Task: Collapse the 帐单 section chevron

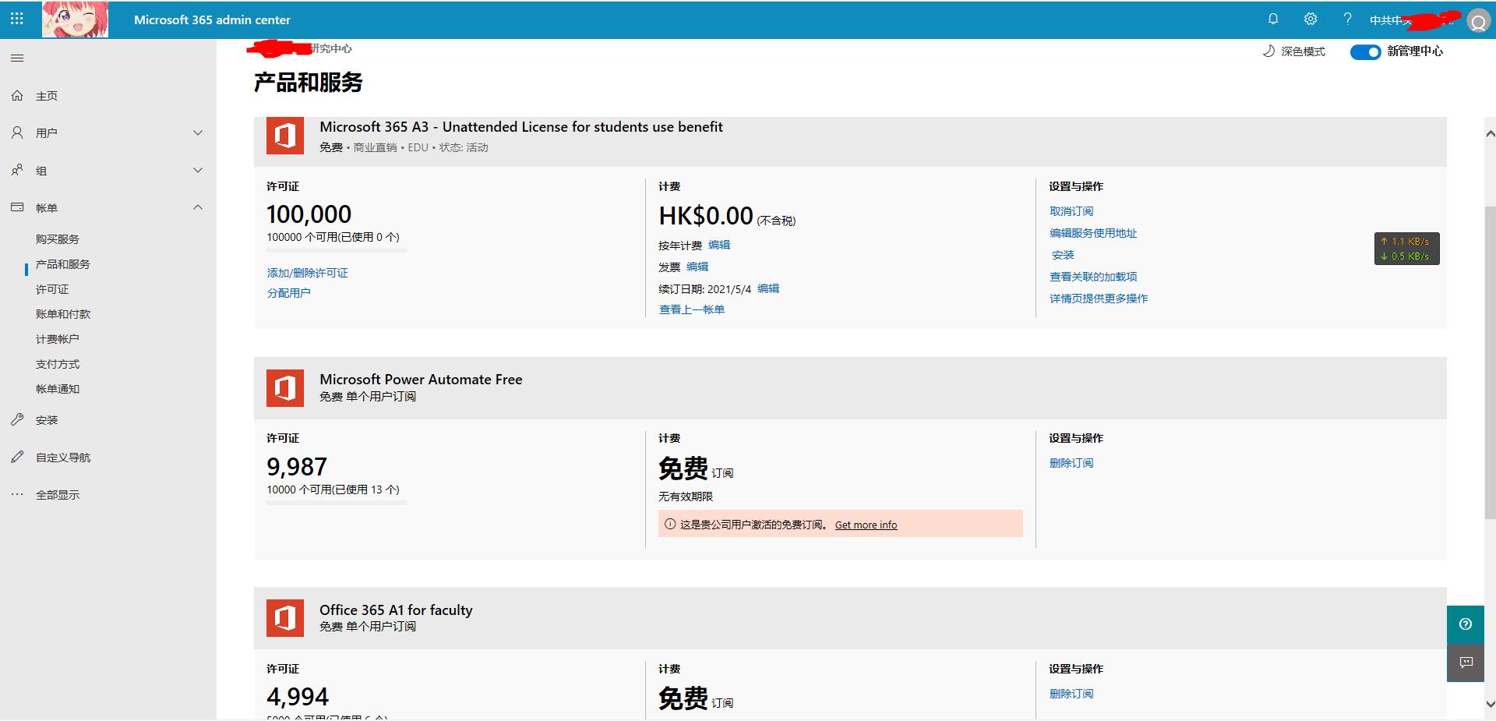Action: 198,207
